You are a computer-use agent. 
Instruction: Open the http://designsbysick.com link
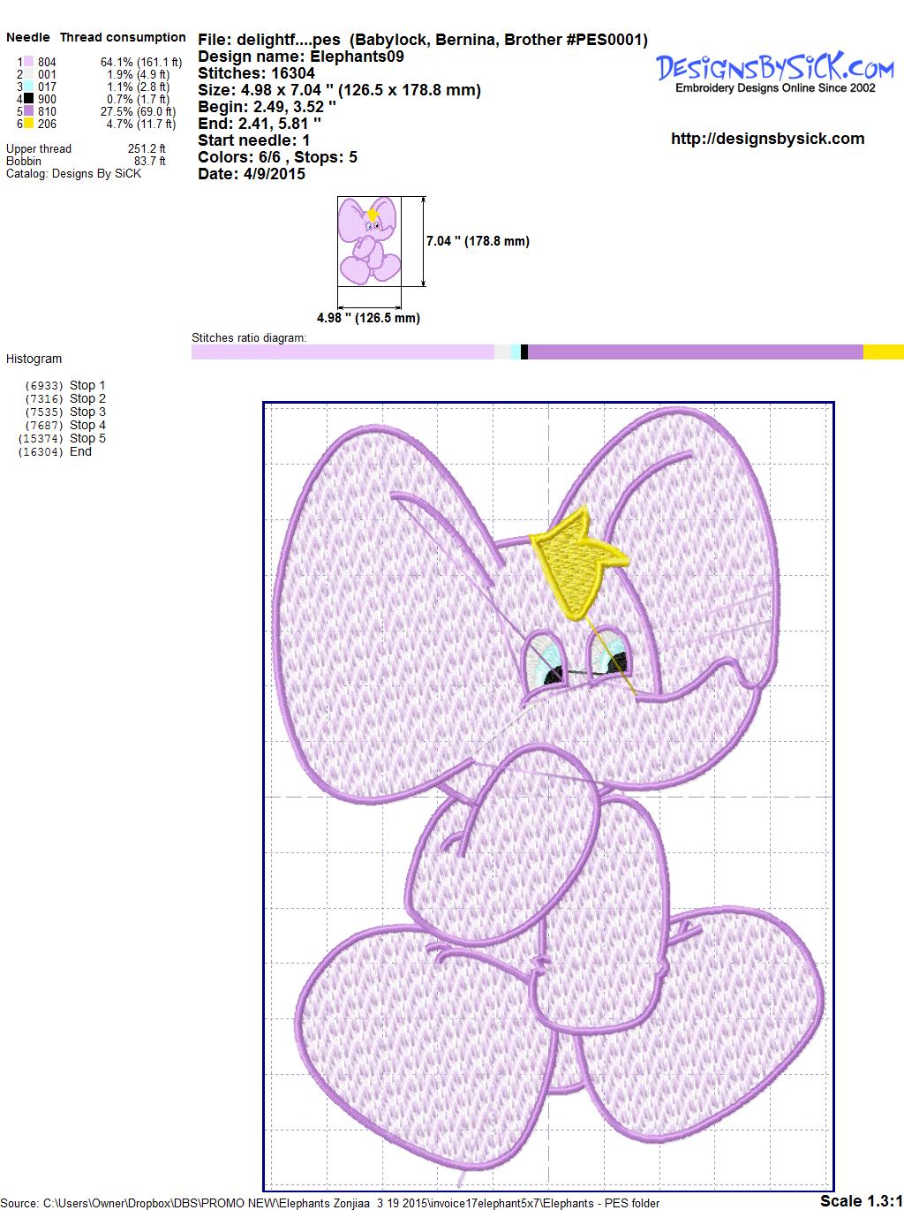click(x=767, y=139)
